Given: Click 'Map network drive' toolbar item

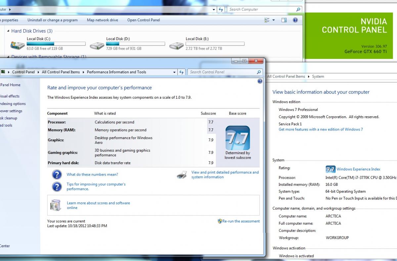Looking at the screenshot, I should pos(102,20).
